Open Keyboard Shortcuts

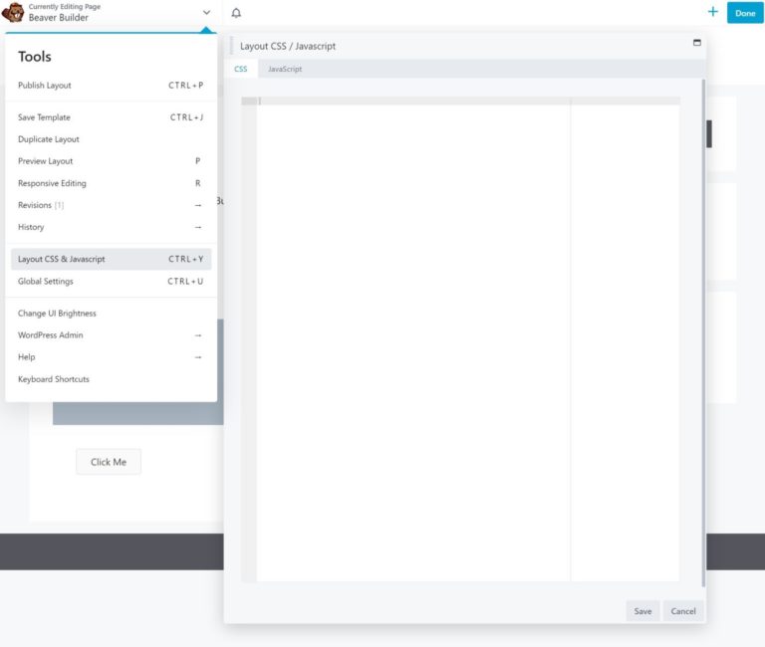coord(111,379)
